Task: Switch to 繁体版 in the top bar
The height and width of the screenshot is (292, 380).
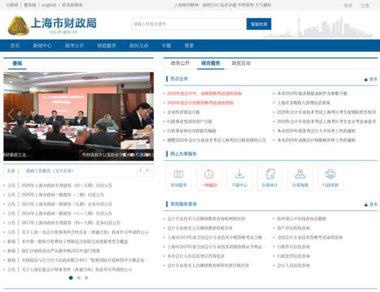Action: [30, 5]
